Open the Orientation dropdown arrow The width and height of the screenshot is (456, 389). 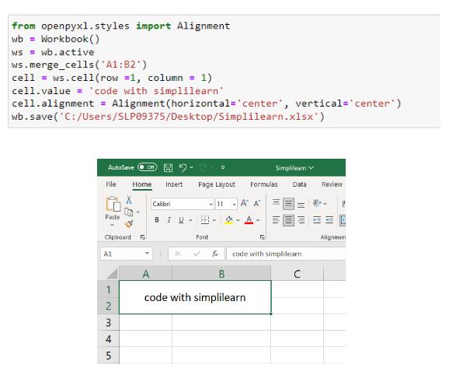point(325,204)
